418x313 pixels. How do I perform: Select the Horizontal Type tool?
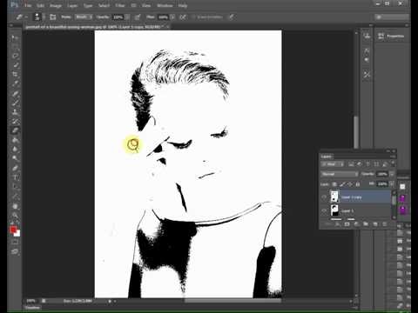click(x=15, y=177)
